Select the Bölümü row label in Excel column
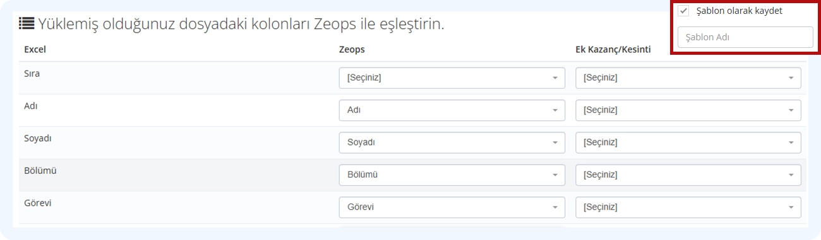The width and height of the screenshot is (821, 240). point(40,170)
